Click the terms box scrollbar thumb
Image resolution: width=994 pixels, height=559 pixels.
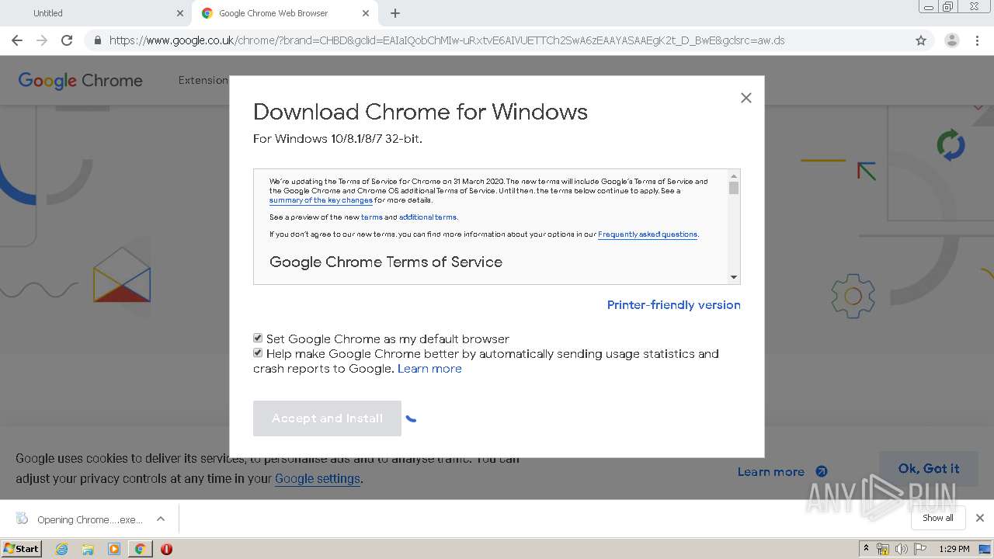pos(734,188)
